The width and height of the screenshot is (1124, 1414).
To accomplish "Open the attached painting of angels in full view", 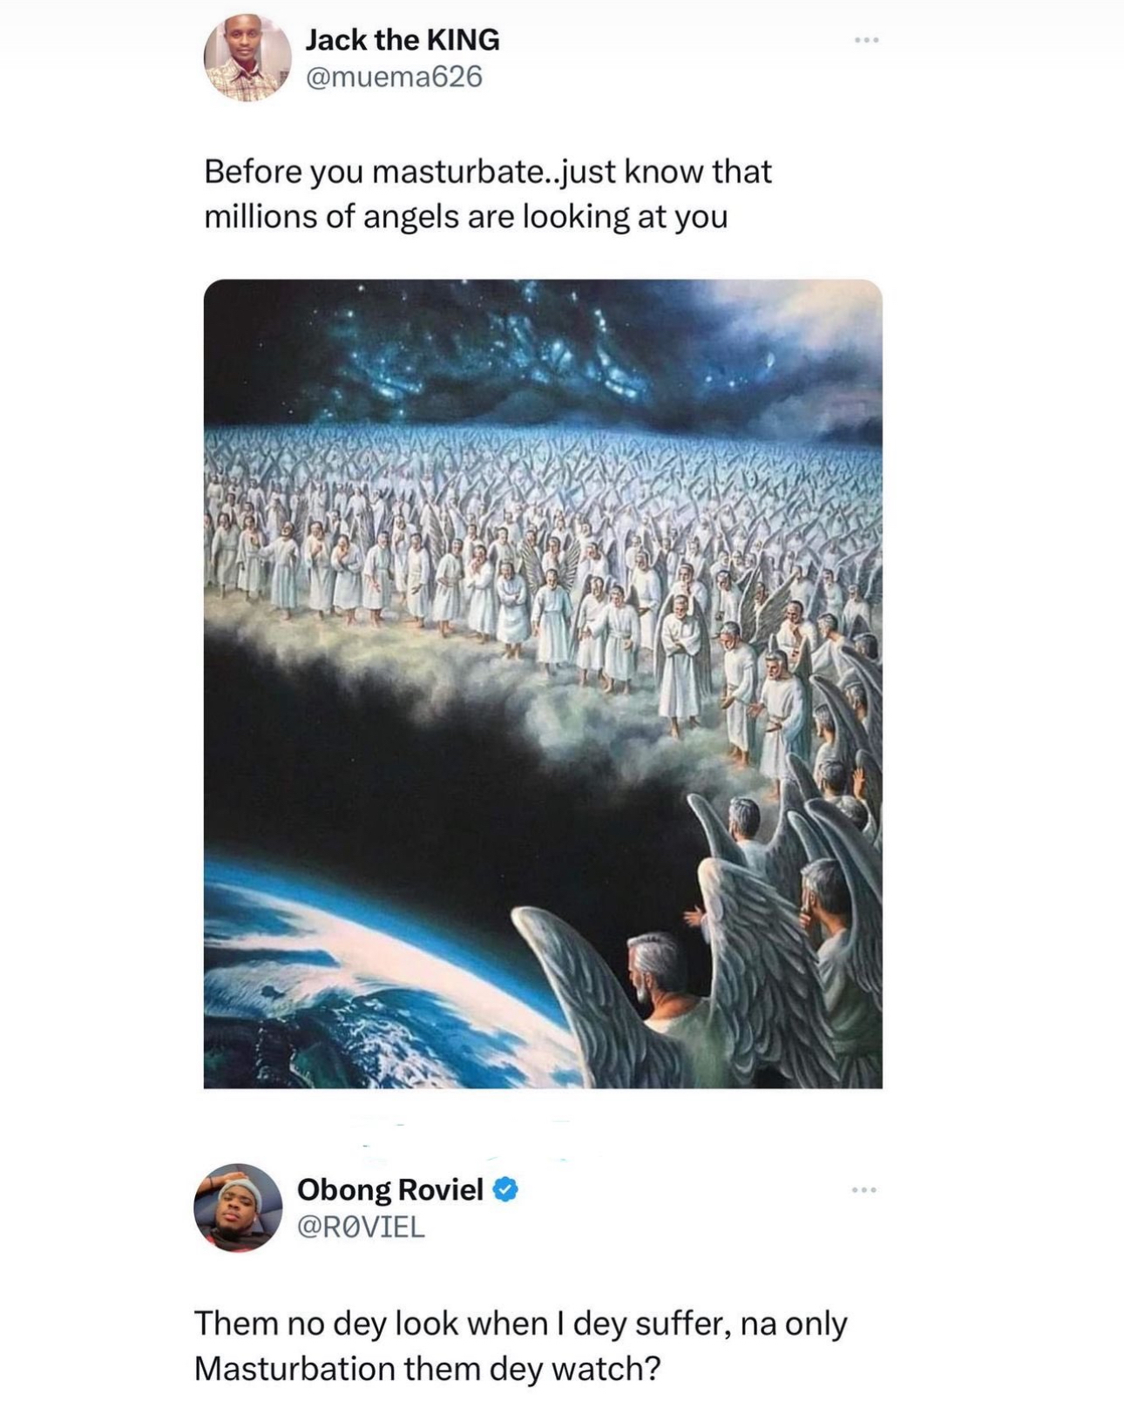I will coord(543,684).
